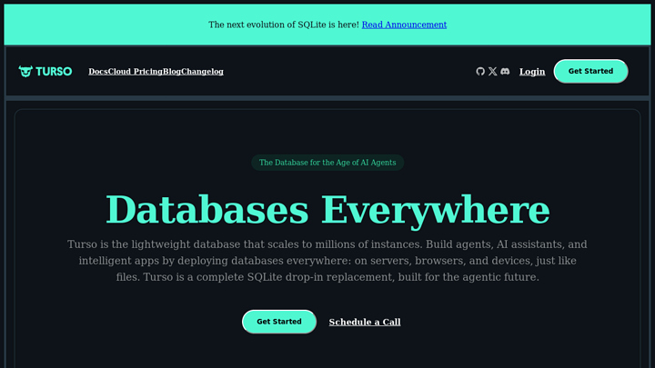
Task: Open the Discord icon link
Action: 505,72
